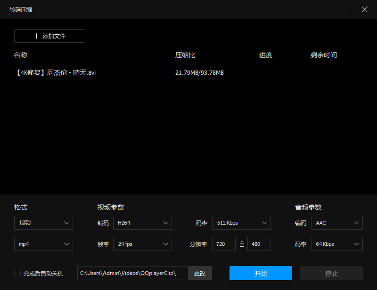
Task: Click 更改 to change the output folder
Action: pyautogui.click(x=200, y=273)
